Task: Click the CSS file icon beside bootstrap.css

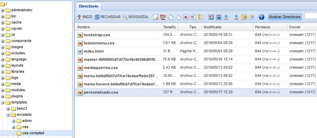Action: [x=80, y=35]
